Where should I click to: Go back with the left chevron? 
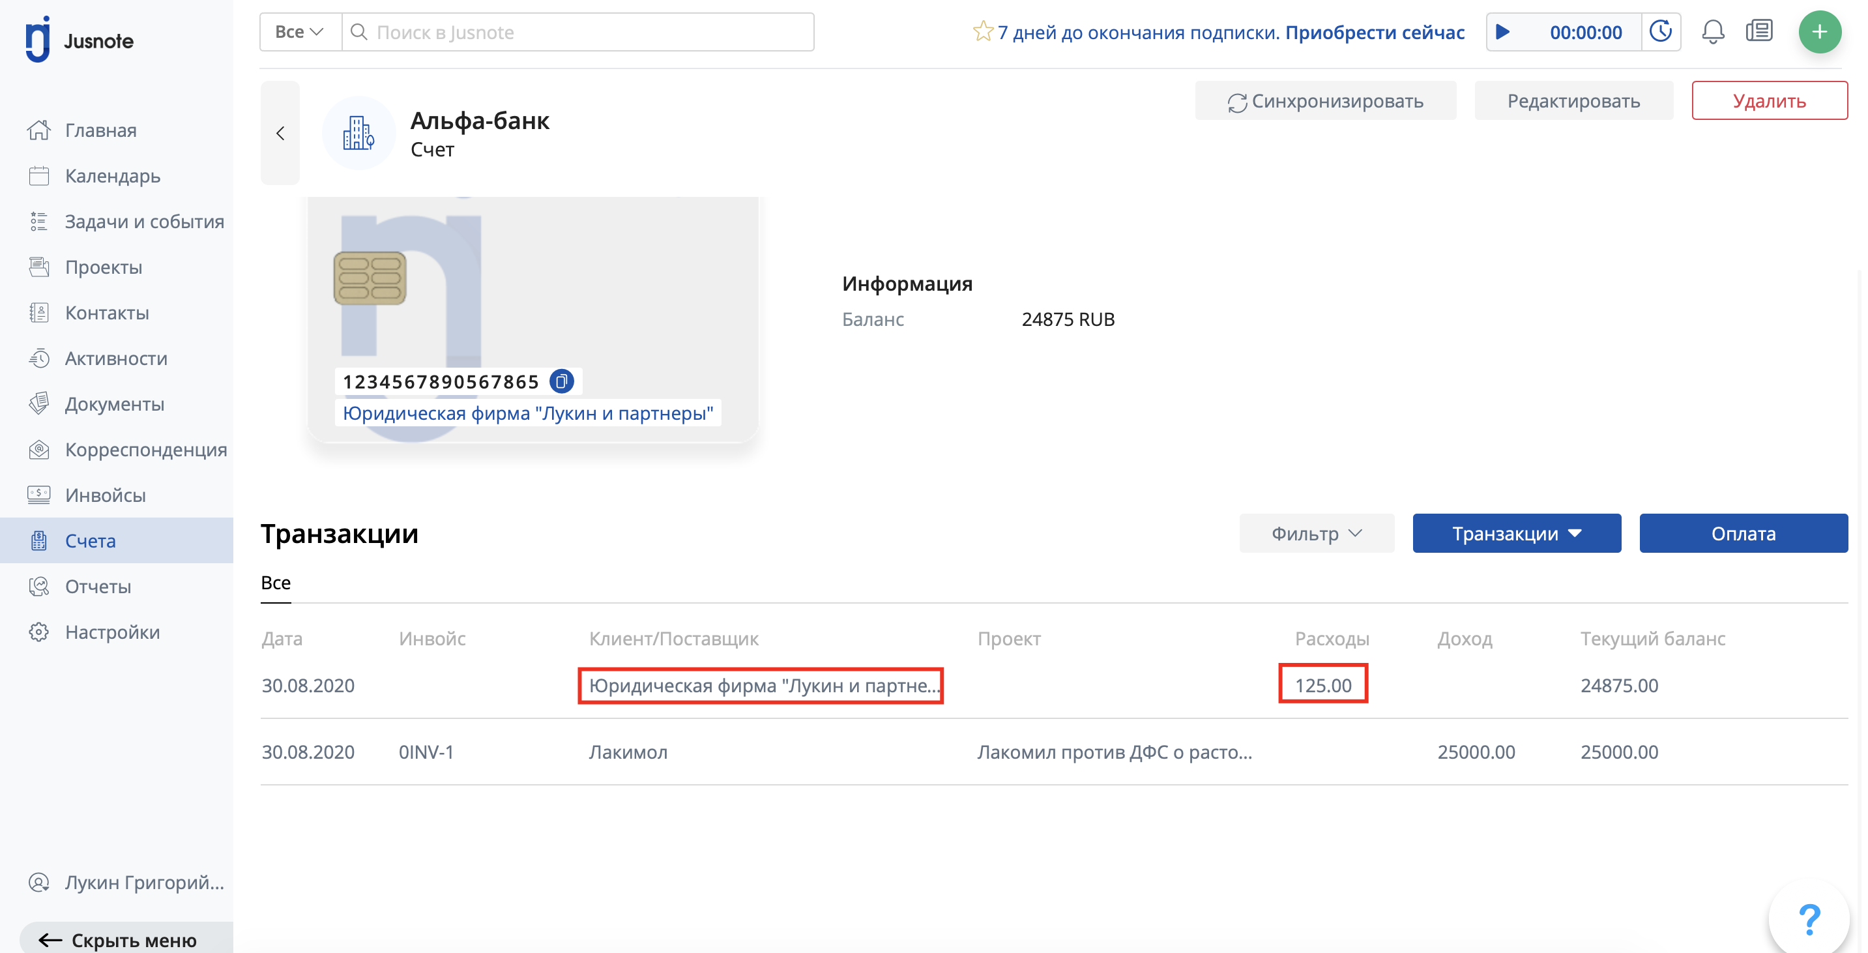[281, 134]
